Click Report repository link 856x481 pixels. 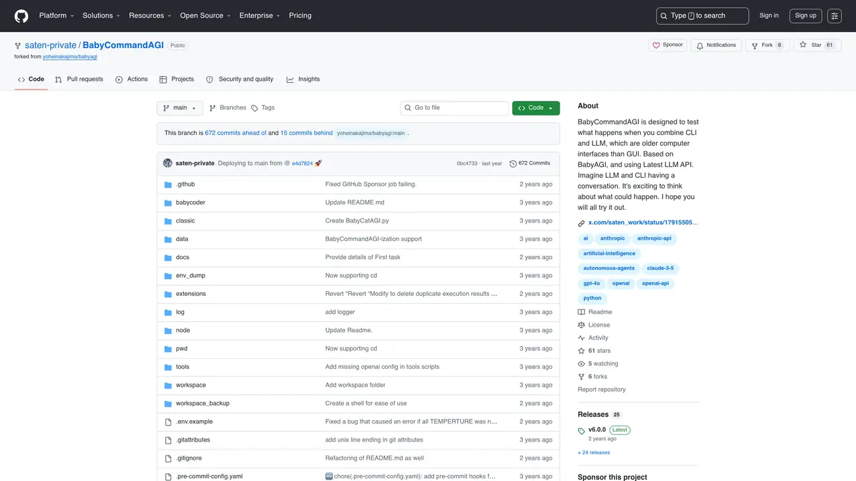pos(602,389)
